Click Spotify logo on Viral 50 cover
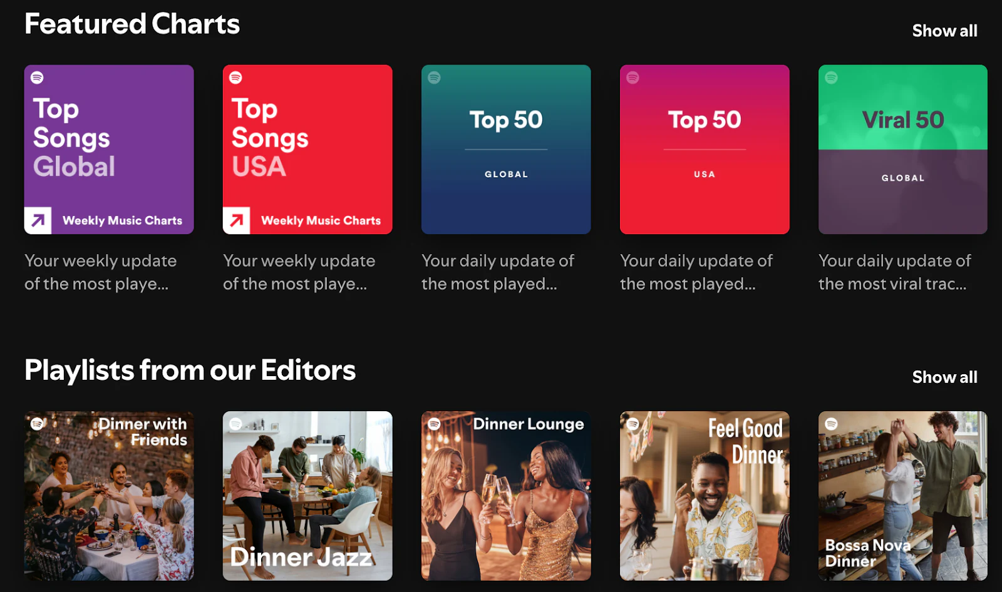1002x592 pixels. pyautogui.click(x=831, y=78)
